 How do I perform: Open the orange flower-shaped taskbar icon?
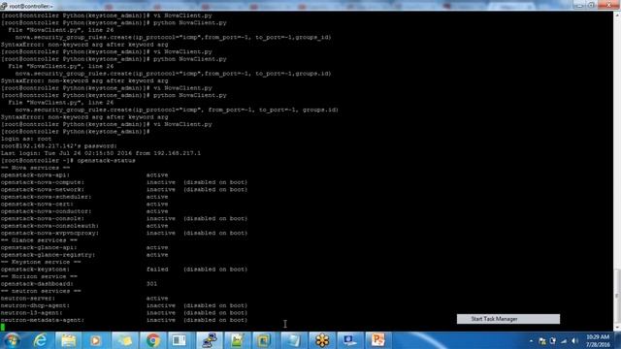click(x=322, y=340)
